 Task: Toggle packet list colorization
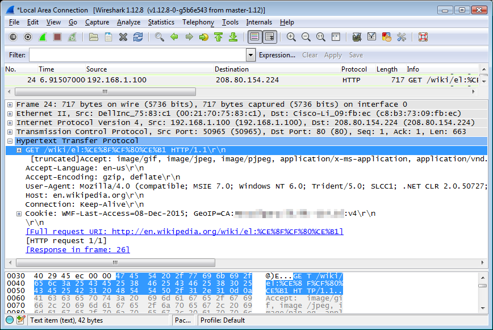pyautogui.click(x=254, y=37)
